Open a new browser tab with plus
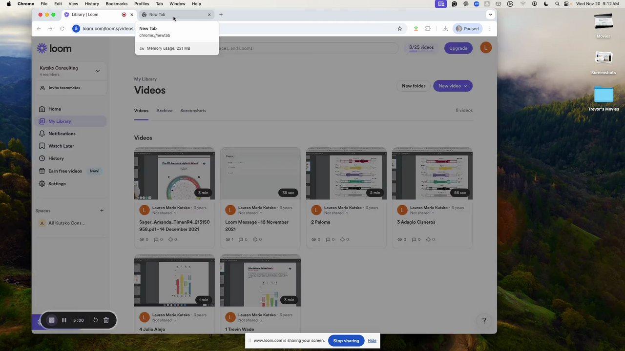The height and width of the screenshot is (351, 625). [x=221, y=15]
